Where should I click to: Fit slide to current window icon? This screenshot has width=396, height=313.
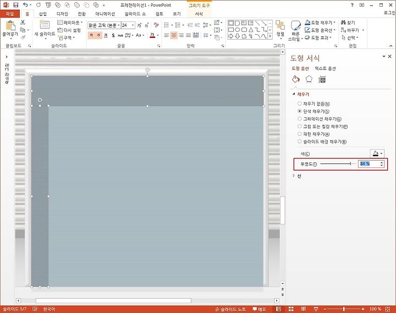point(388,309)
